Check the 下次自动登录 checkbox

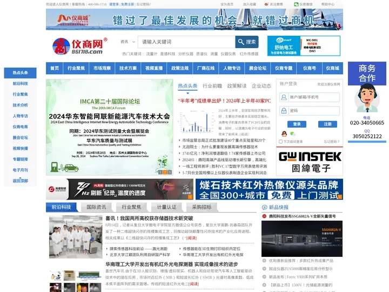pyautogui.click(x=281, y=141)
